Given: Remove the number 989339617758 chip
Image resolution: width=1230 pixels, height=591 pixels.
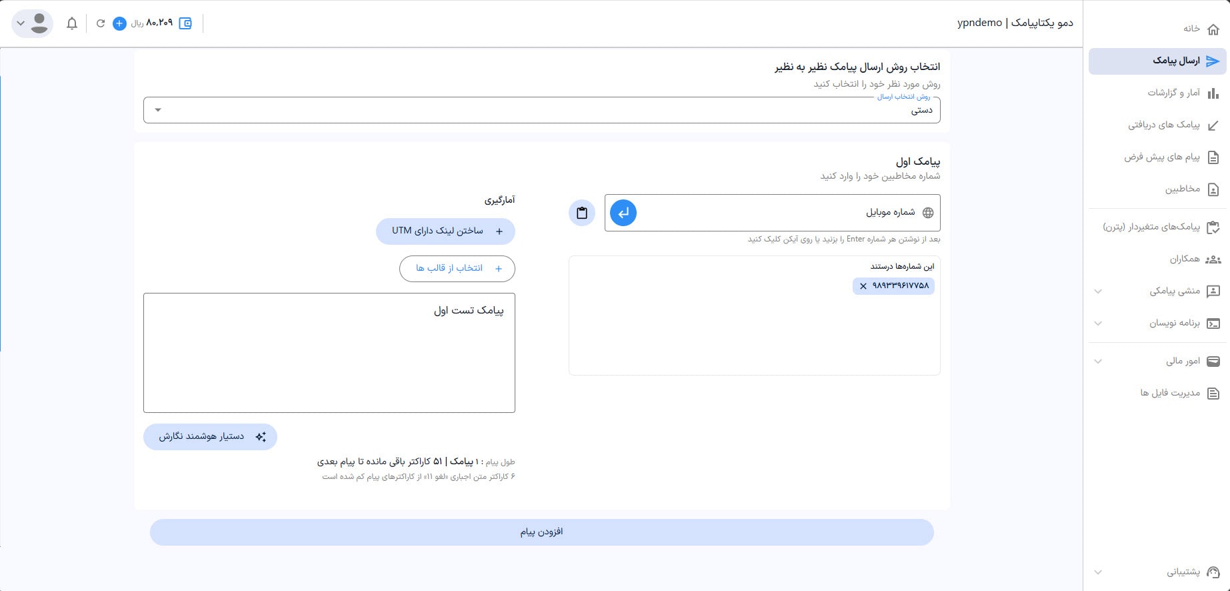Looking at the screenshot, I should (863, 286).
